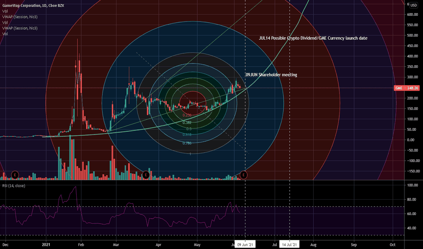
Task: Click the earnings E marker near December
Action: coord(15,175)
